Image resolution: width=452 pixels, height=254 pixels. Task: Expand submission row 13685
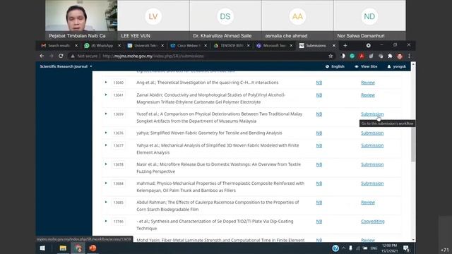tap(106, 202)
